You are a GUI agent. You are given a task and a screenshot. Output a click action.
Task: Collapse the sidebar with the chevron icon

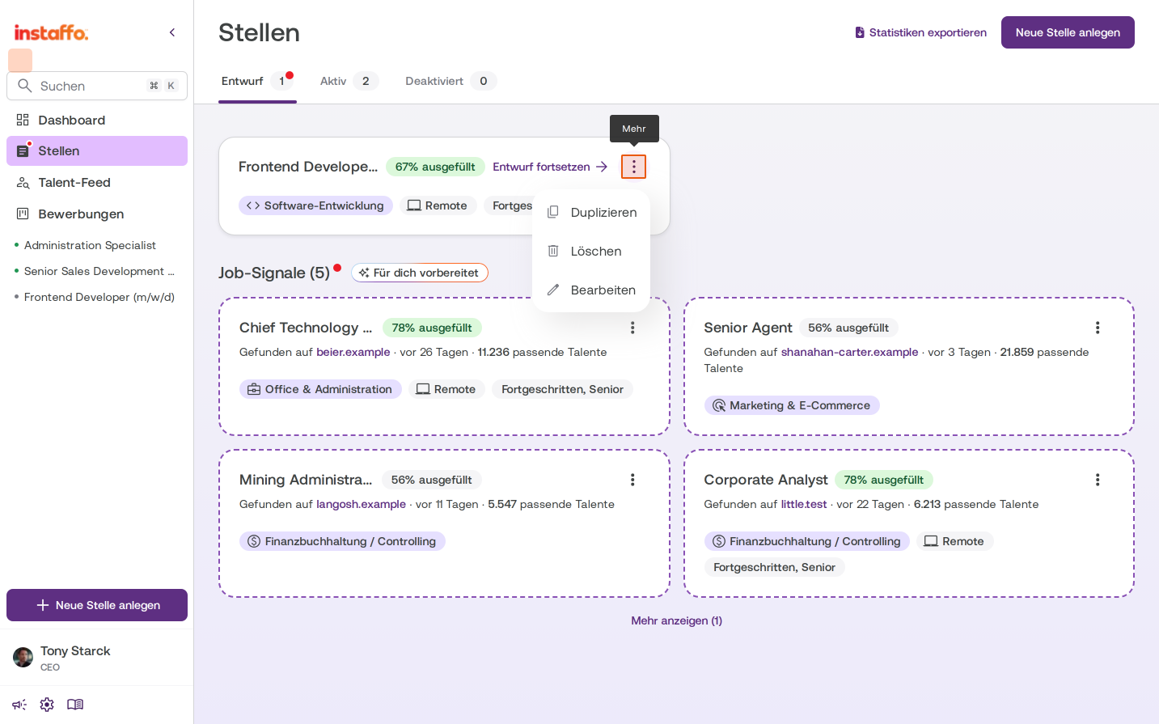pos(172,32)
